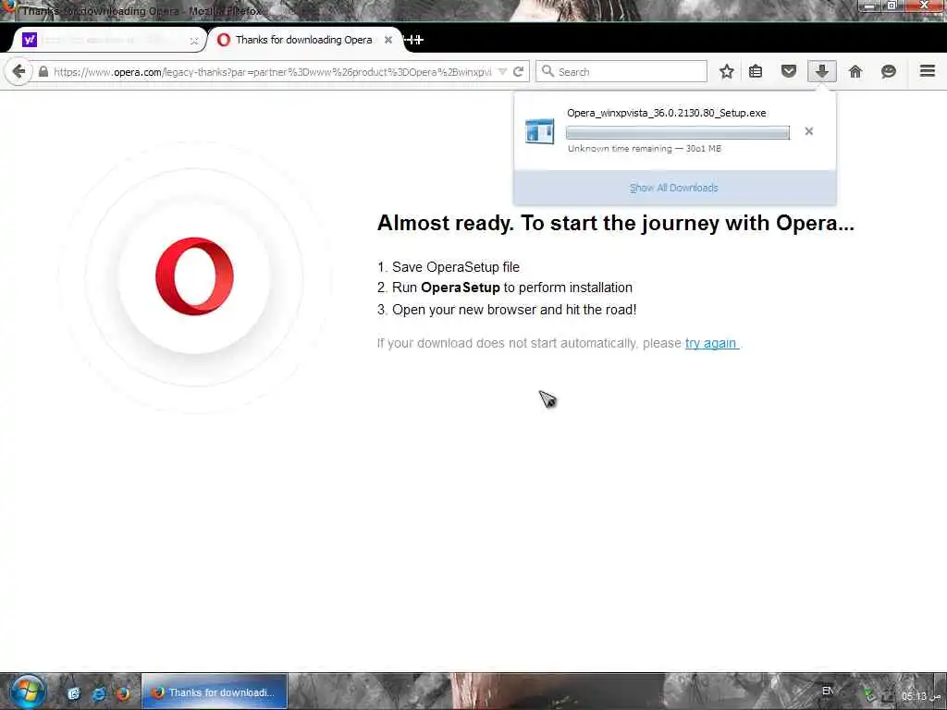This screenshot has width=947, height=710.
Task: Reload the page with the refresh icon
Action: pyautogui.click(x=518, y=72)
